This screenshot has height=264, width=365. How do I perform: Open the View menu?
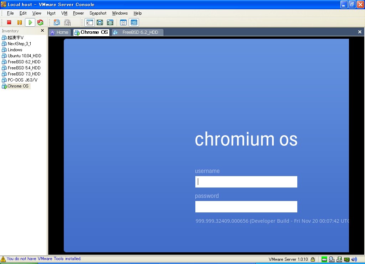tap(37, 13)
